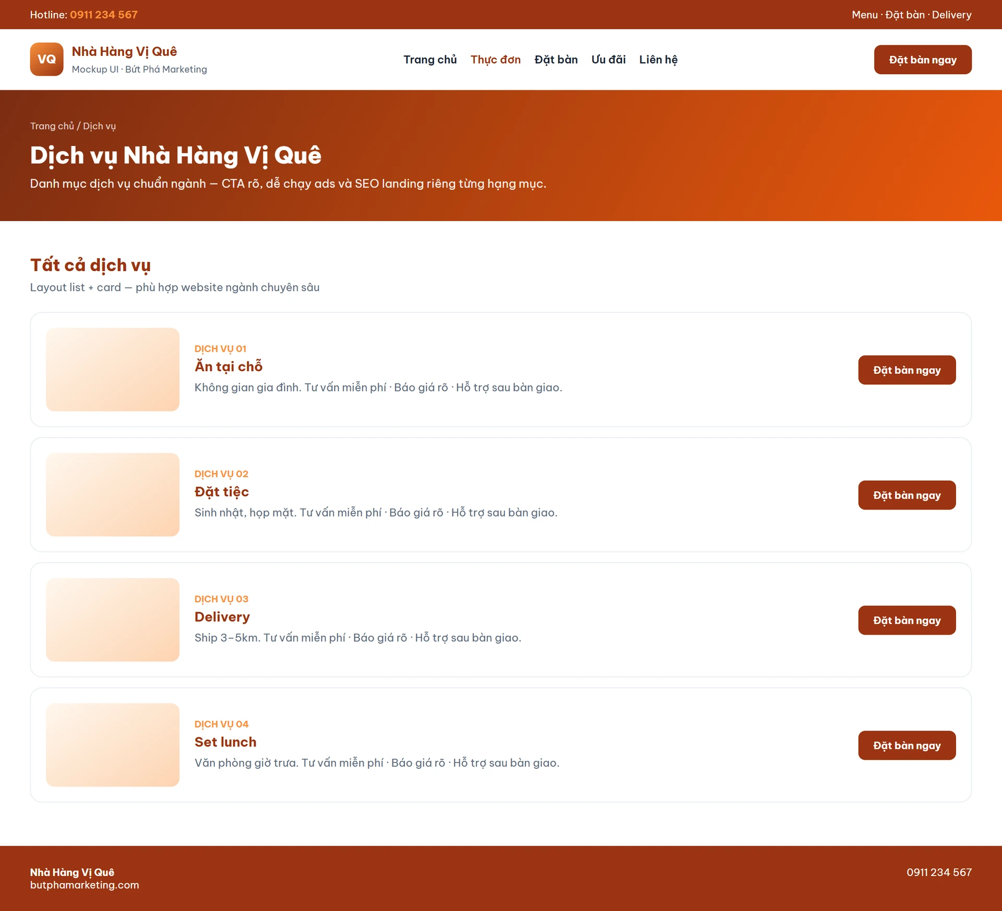
Task: Call hotline number 0911 234 567
Action: [104, 15]
